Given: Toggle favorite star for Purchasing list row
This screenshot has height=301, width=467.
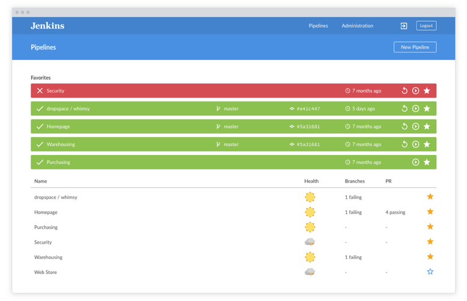Looking at the screenshot, I should pos(430,227).
